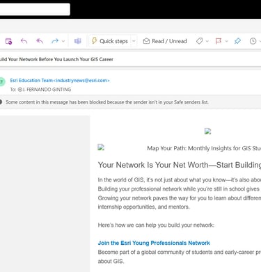Click the email subject line text
This screenshot has width=261, height=272.
click(x=56, y=59)
